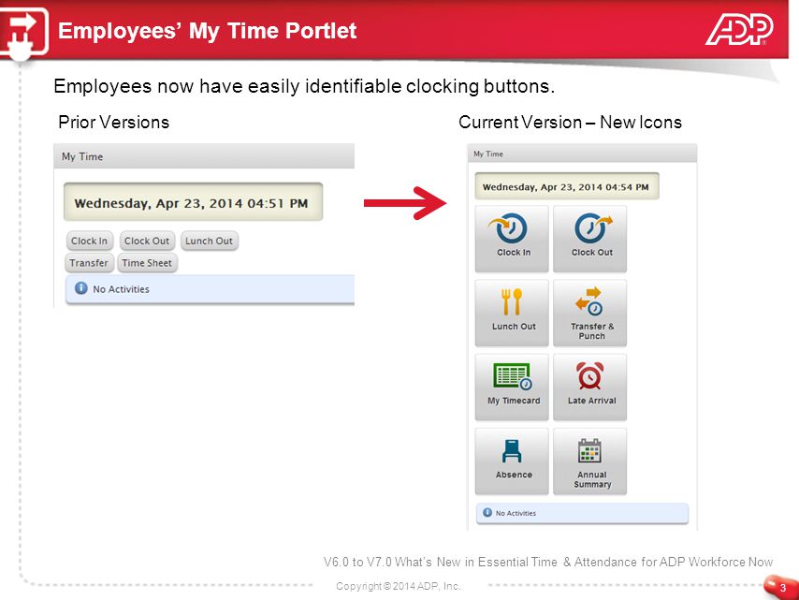Select the Clock Out icon
This screenshot has height=600, width=799.
click(x=590, y=238)
